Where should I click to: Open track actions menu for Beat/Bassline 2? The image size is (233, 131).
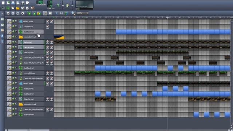[x=9, y=89]
